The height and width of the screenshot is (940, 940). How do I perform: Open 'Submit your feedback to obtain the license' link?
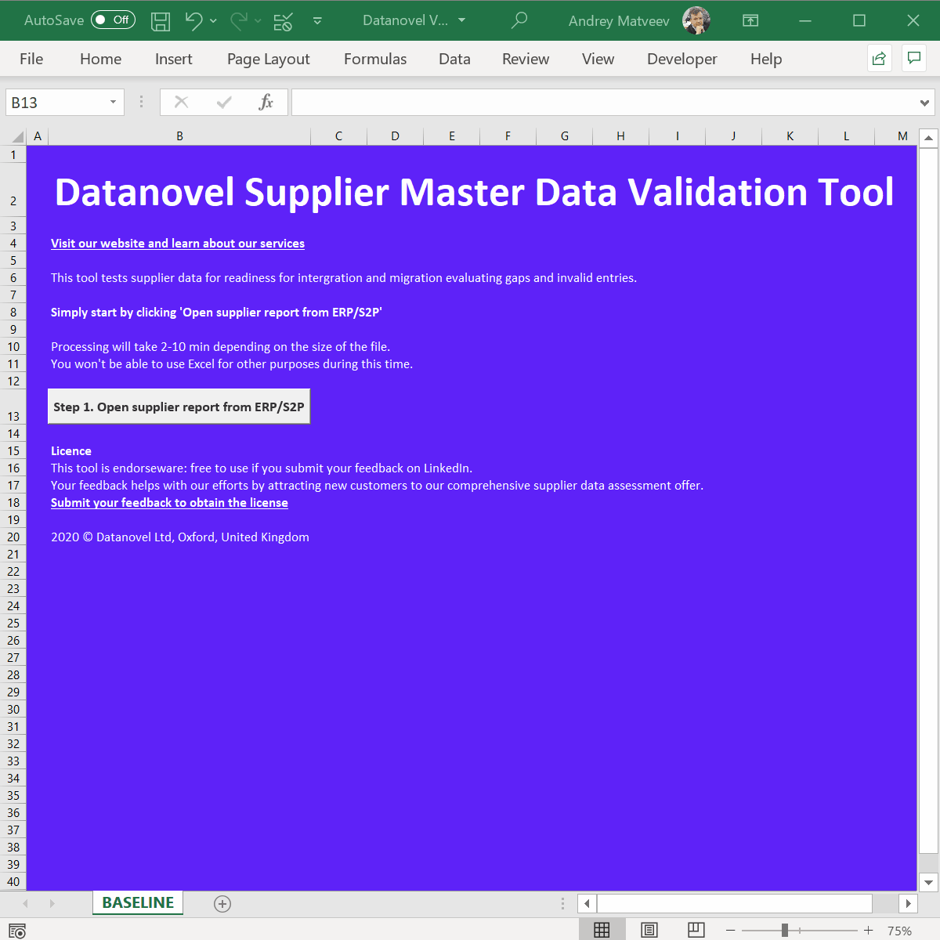click(169, 503)
